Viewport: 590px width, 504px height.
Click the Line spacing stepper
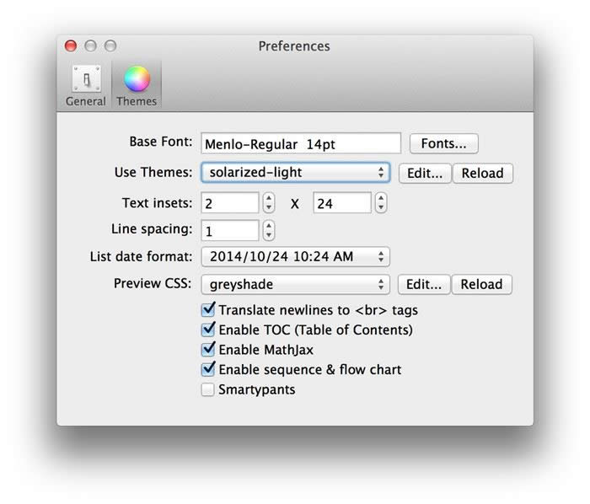click(269, 230)
